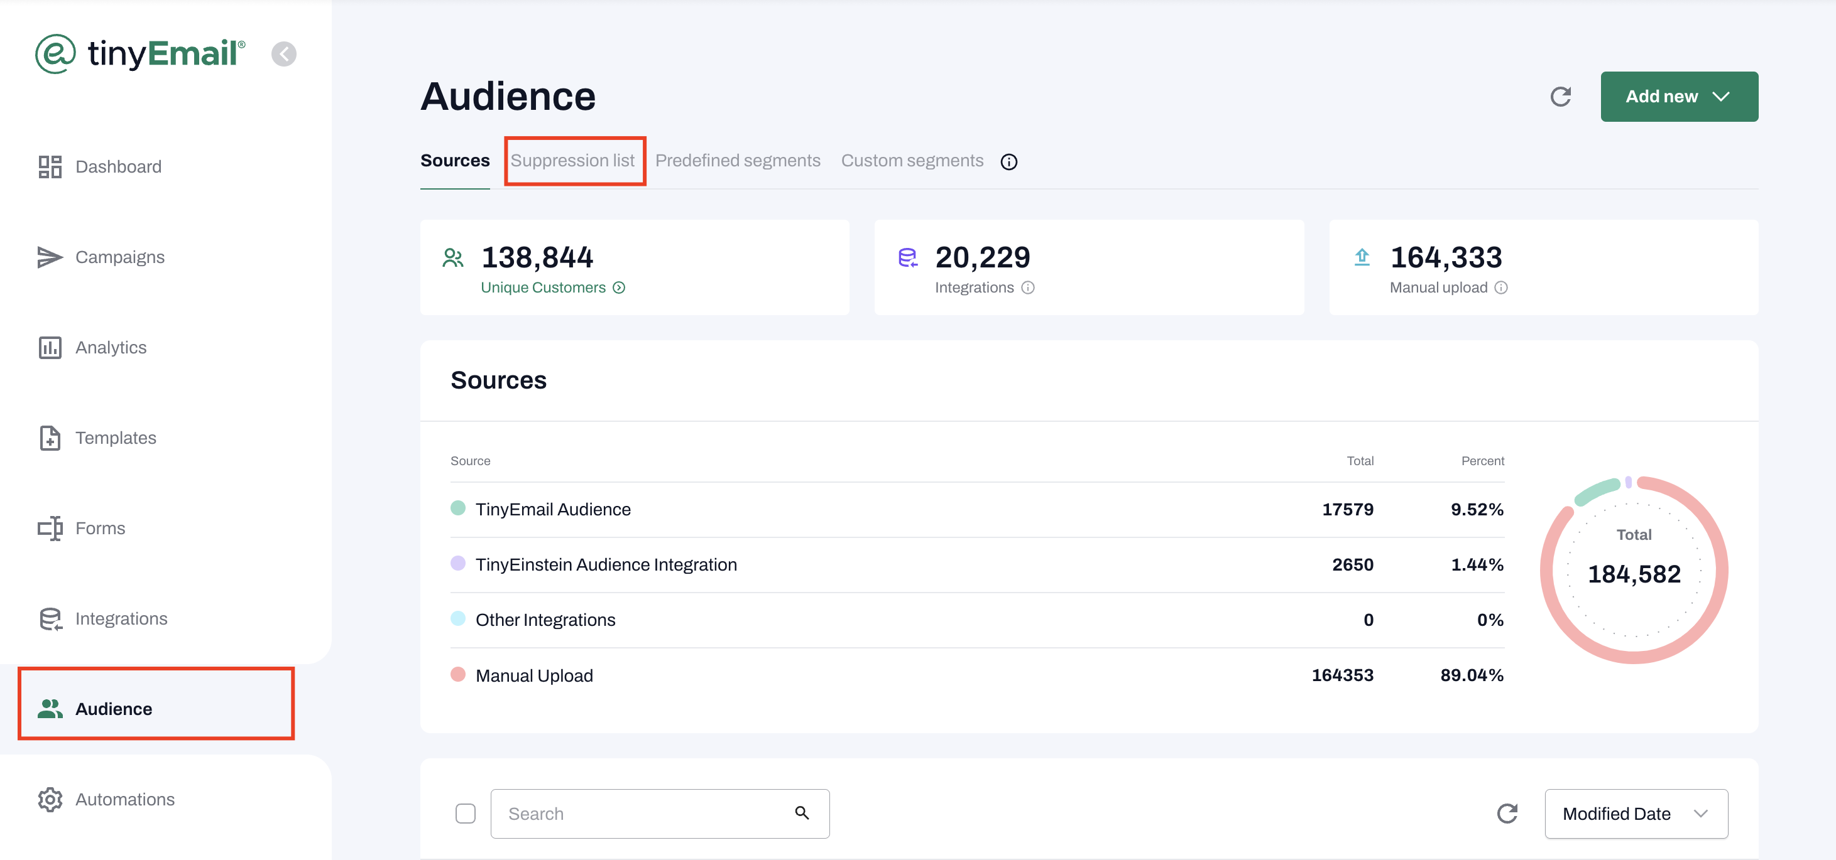Viewport: 1836px width, 860px height.
Task: Click the Campaigns paper plane icon
Action: pyautogui.click(x=50, y=257)
